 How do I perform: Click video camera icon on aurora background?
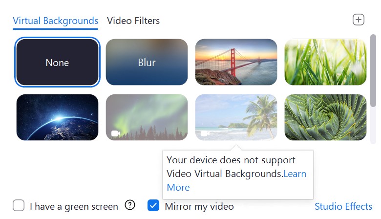pyautogui.click(x=116, y=133)
